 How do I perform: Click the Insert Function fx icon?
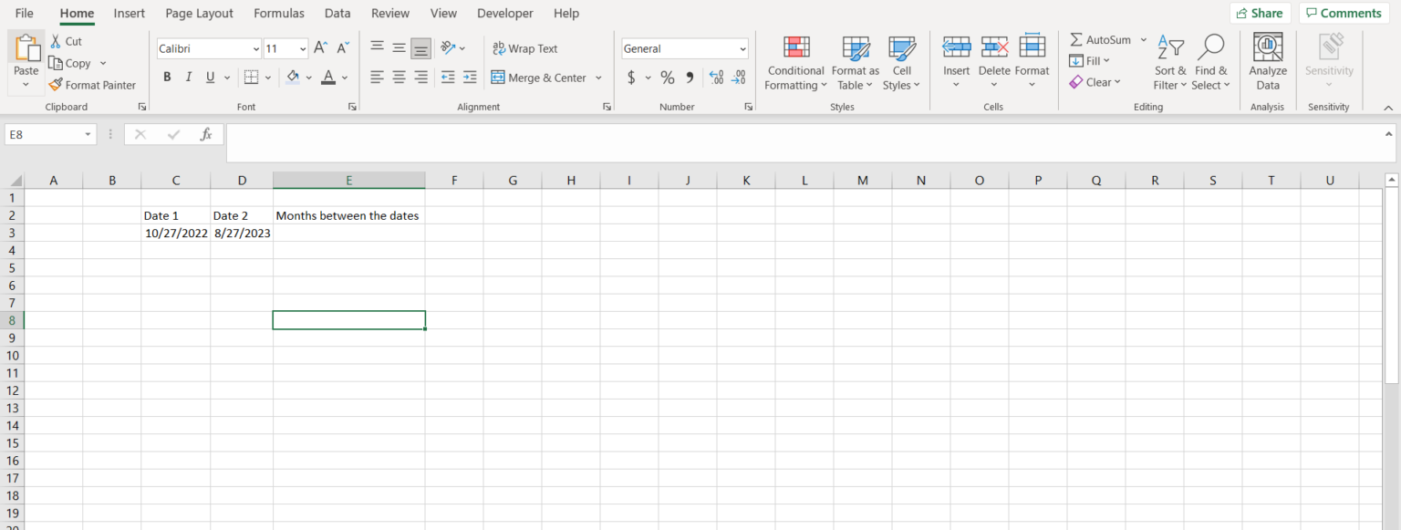coord(206,134)
